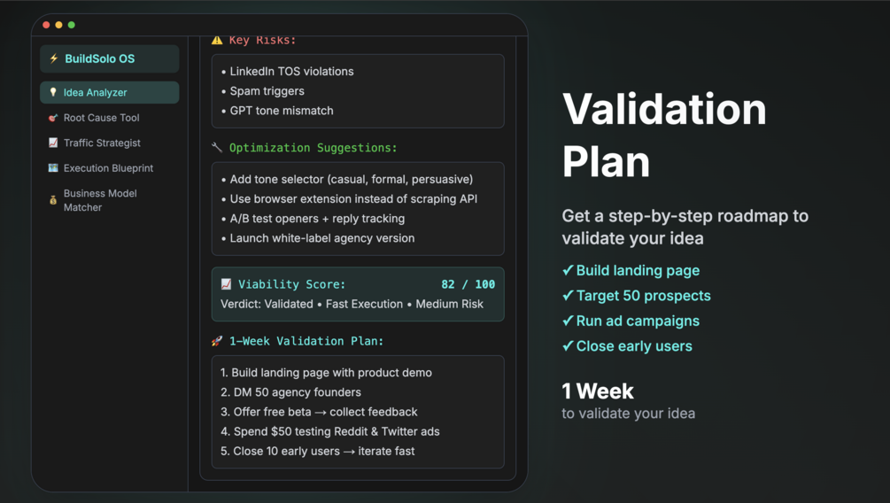
Task: Click the checkmark beside Target 50 prospects
Action: pos(568,295)
